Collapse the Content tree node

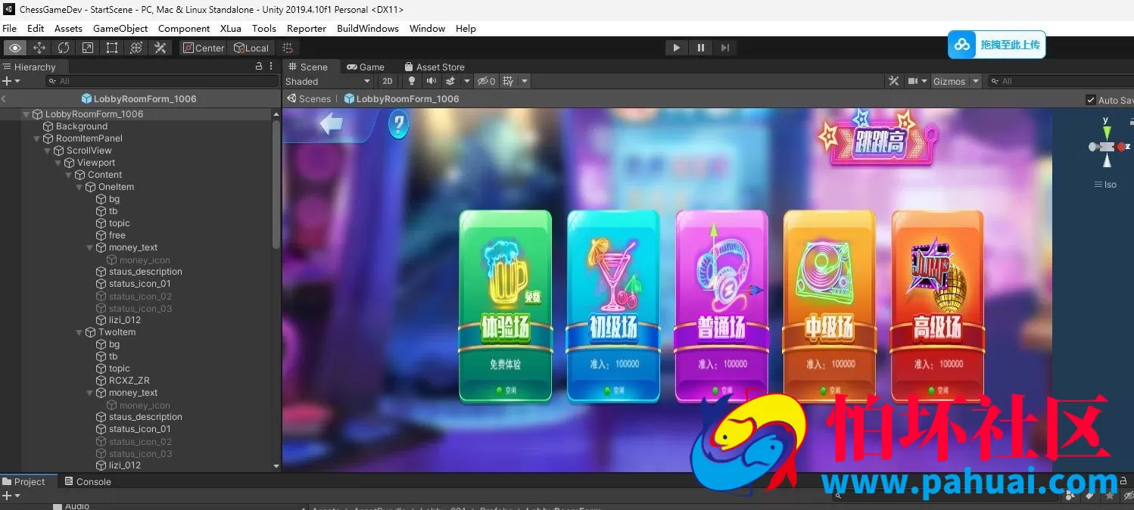coord(69,175)
